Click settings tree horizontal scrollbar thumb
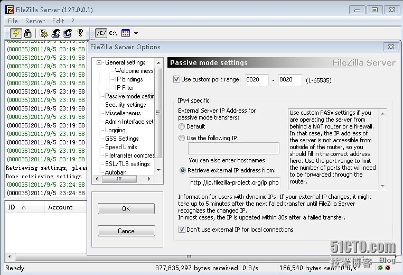 click(x=119, y=179)
